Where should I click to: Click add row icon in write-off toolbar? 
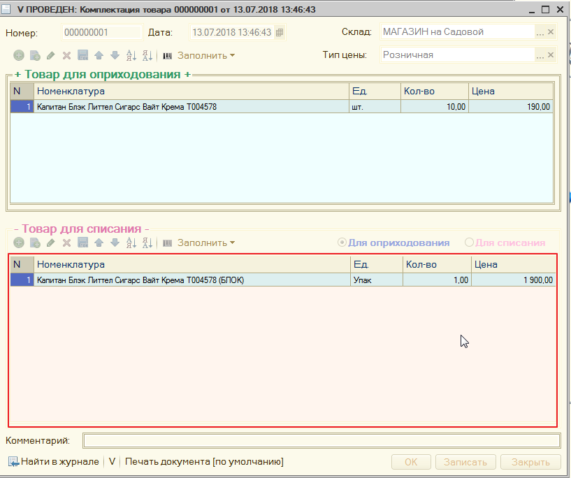click(x=19, y=242)
